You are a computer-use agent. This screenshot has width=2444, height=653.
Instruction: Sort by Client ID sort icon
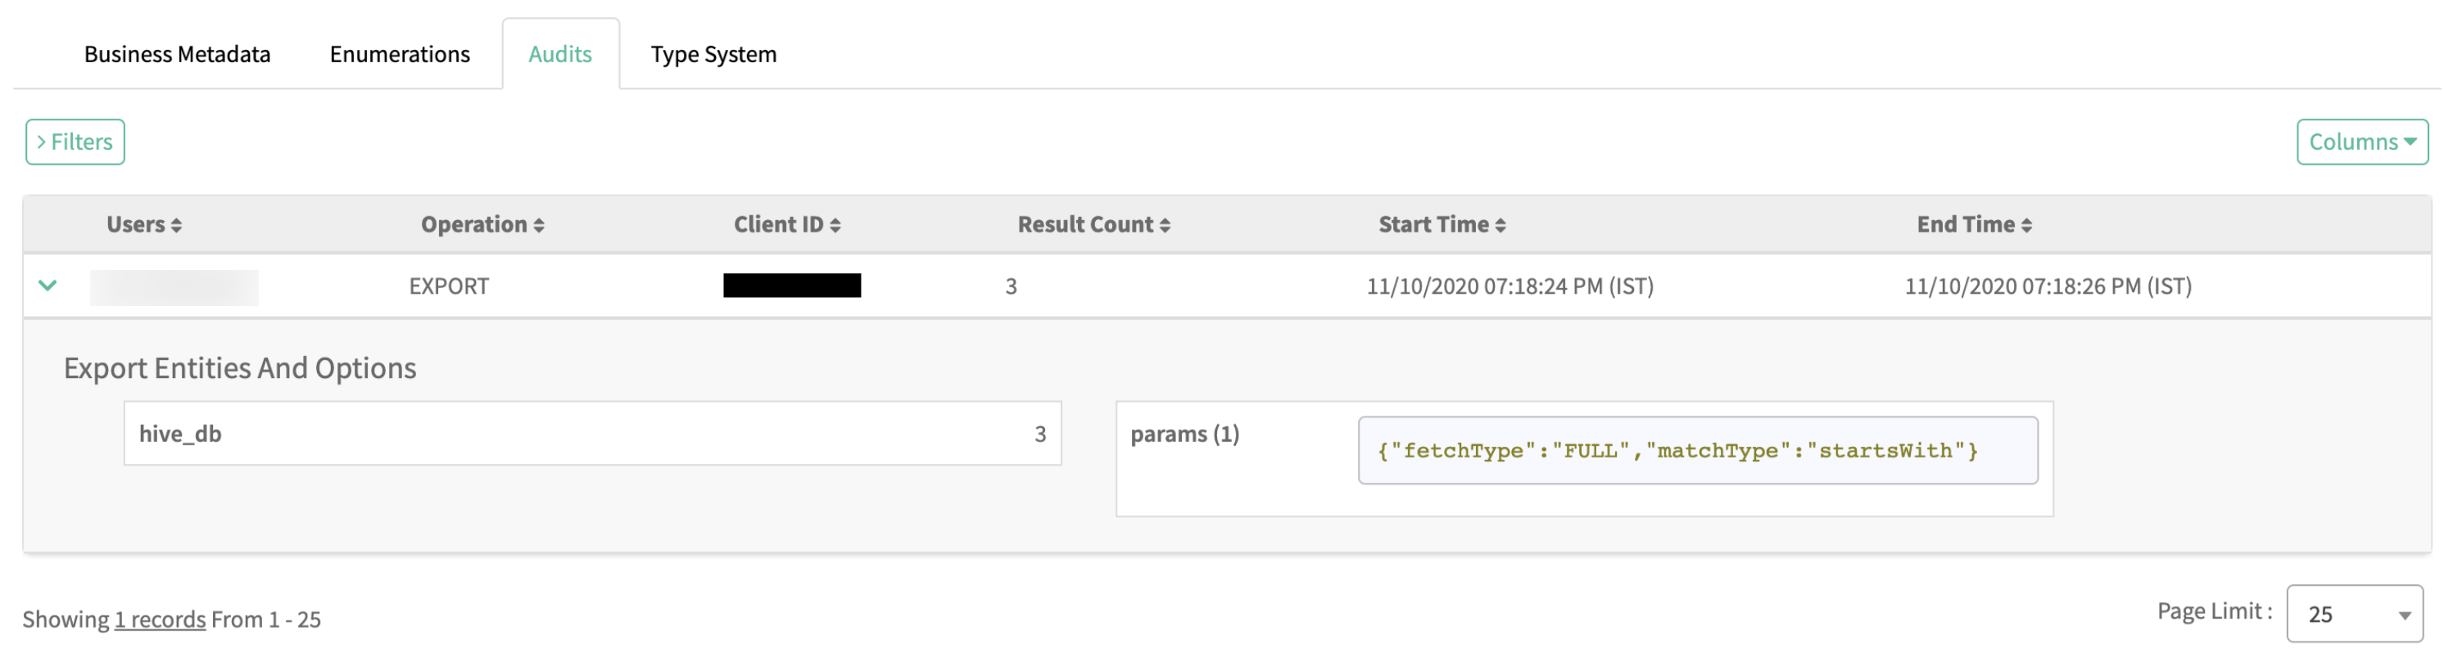pos(836,226)
